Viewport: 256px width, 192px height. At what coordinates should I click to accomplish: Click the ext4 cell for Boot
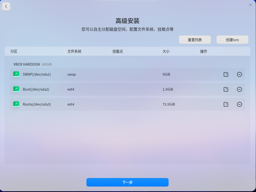coord(71,89)
